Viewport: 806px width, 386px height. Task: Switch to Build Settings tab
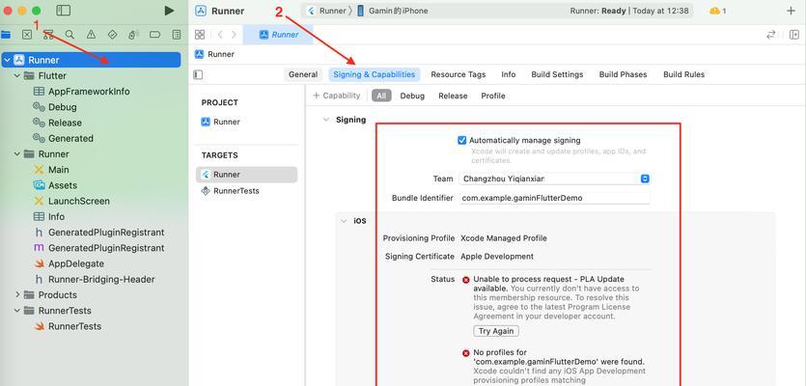pos(557,74)
